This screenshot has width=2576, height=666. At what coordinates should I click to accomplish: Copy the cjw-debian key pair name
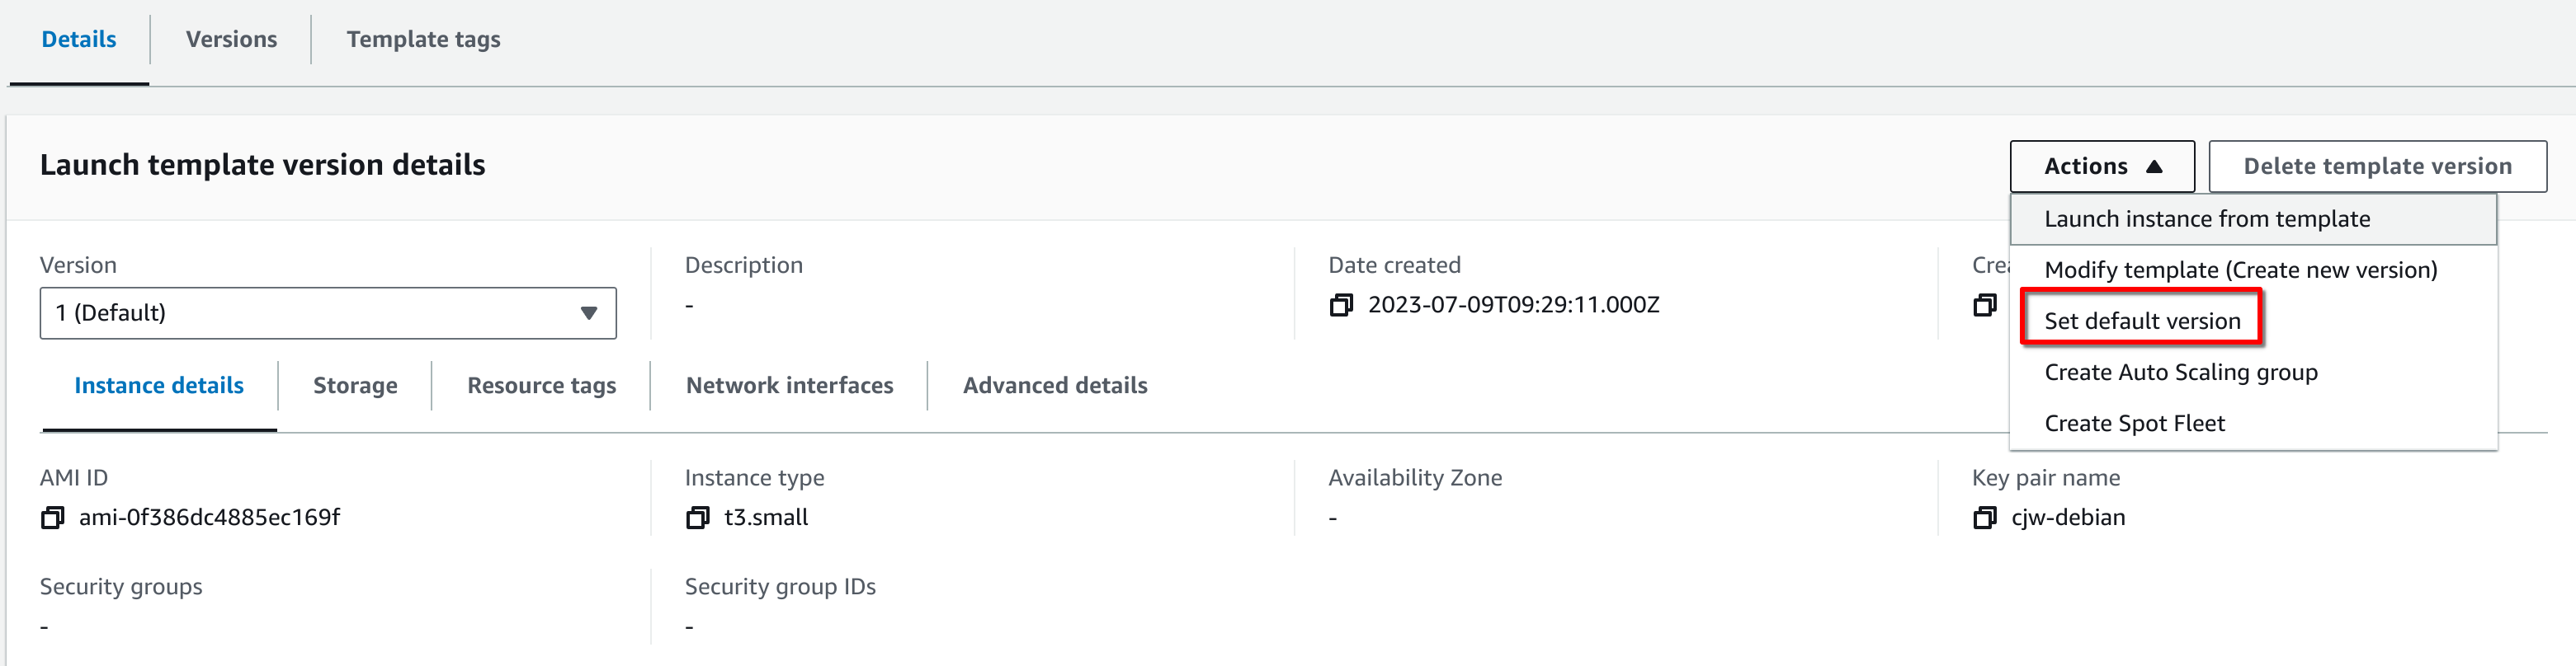pyautogui.click(x=1984, y=518)
